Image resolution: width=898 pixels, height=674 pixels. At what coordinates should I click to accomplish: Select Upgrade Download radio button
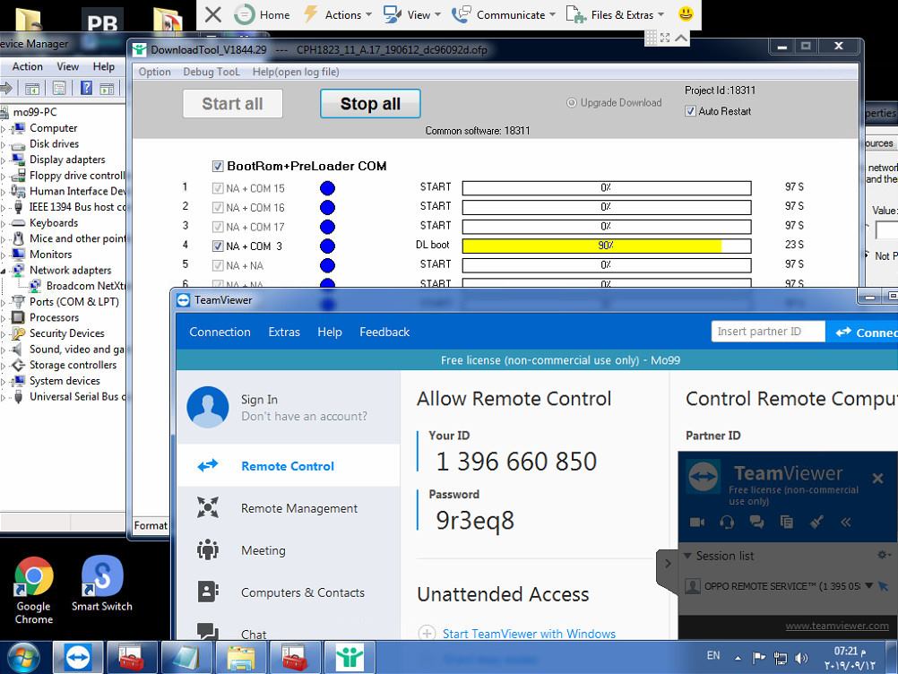pos(571,102)
